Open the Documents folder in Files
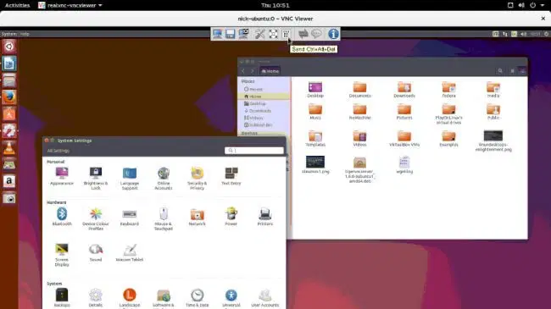 (x=359, y=90)
